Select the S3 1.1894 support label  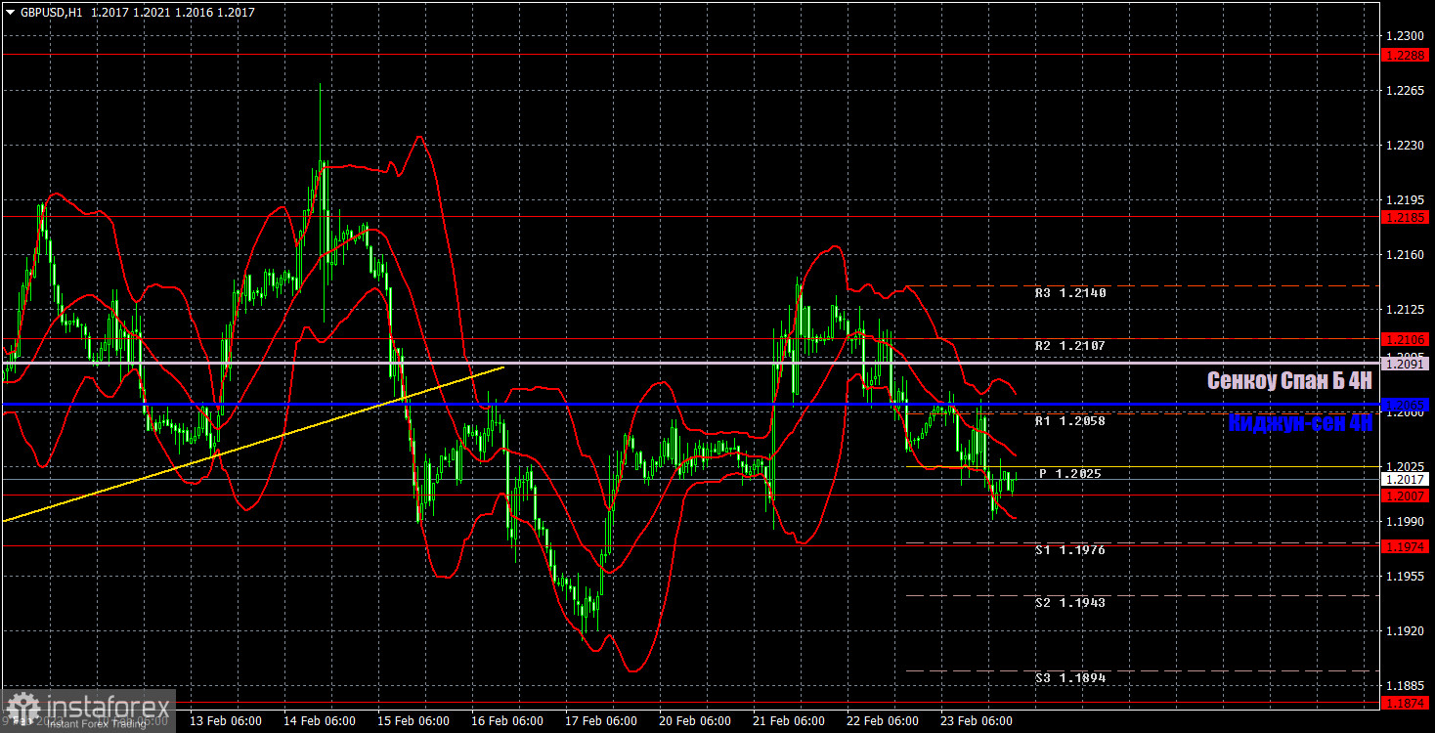pyautogui.click(x=1070, y=677)
